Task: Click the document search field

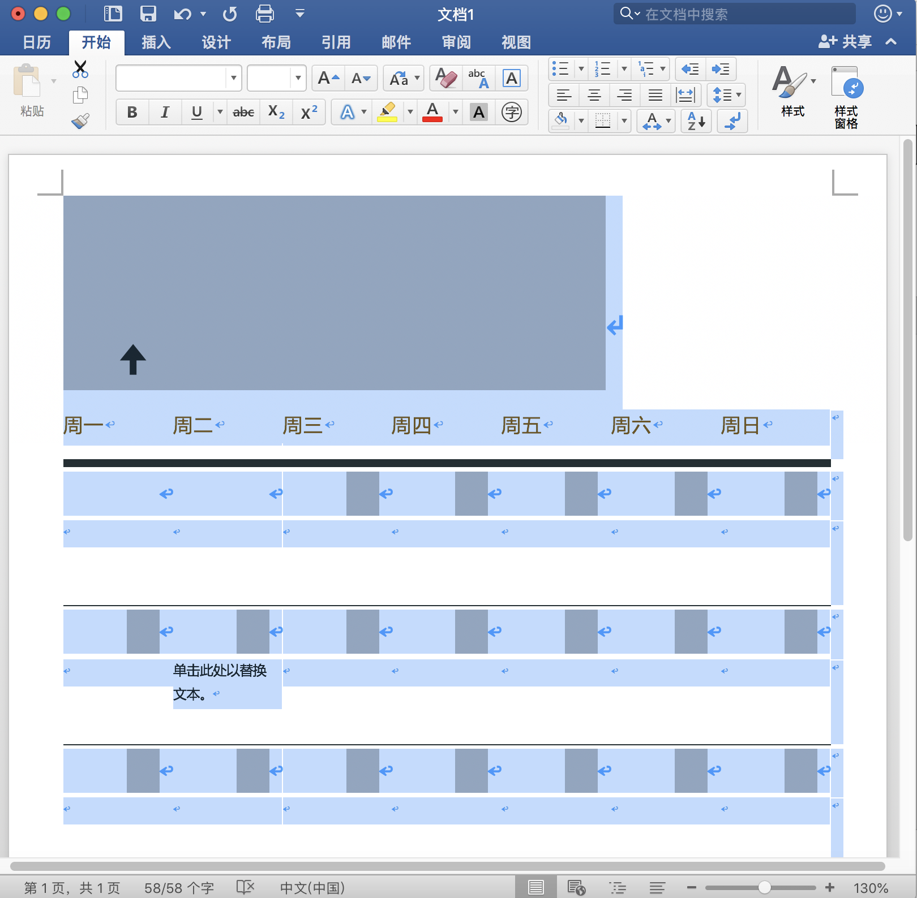Action: tap(735, 14)
